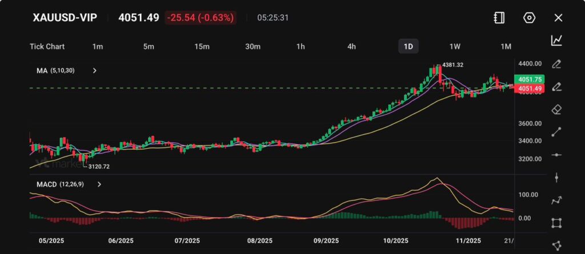Switch to the 4h timeframe
This screenshot has width=585, height=254.
[x=352, y=46]
